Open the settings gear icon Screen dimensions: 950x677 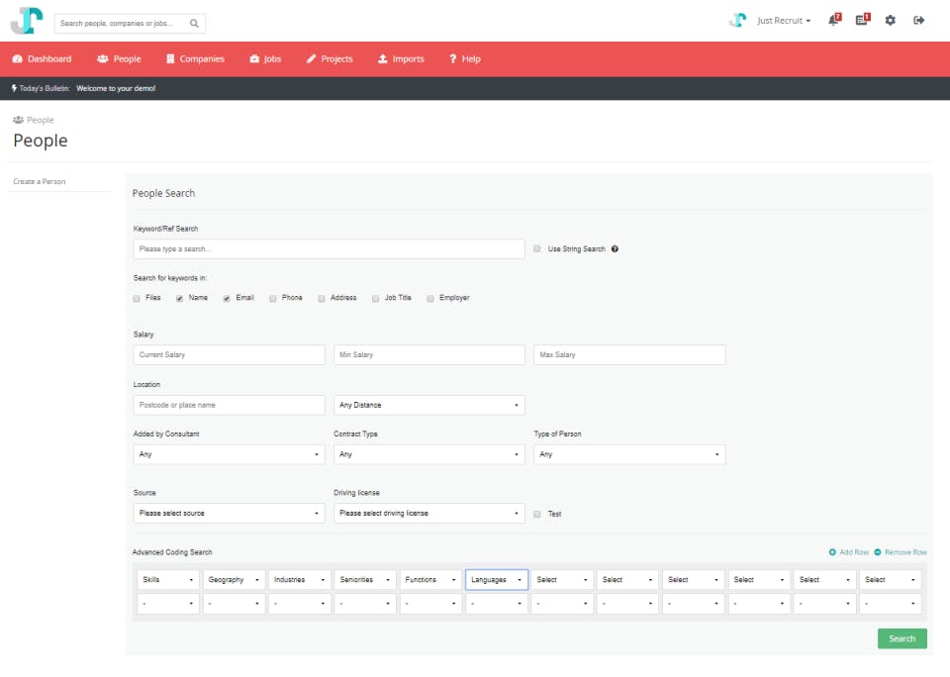point(890,21)
